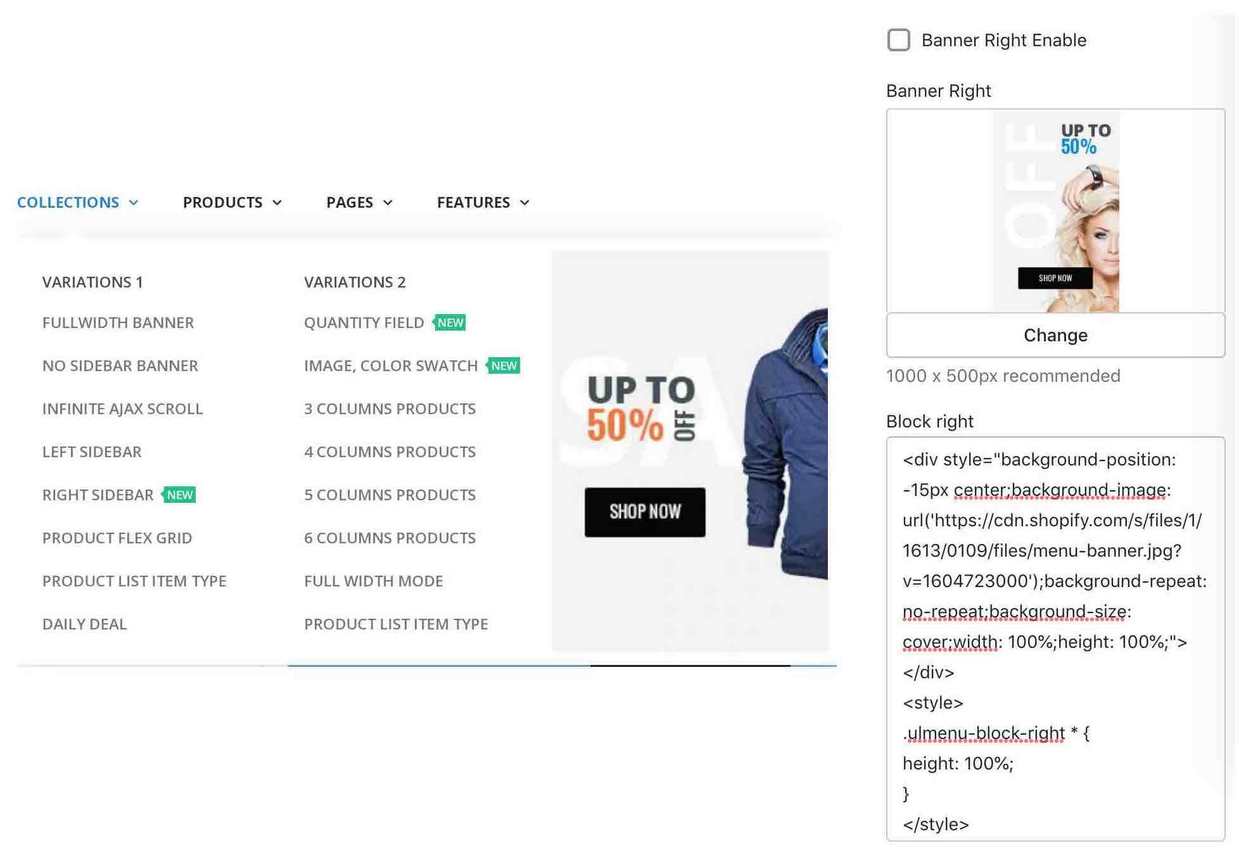Open 6 Columns Products link
Viewport: 1258px width, 867px height.
(x=390, y=538)
